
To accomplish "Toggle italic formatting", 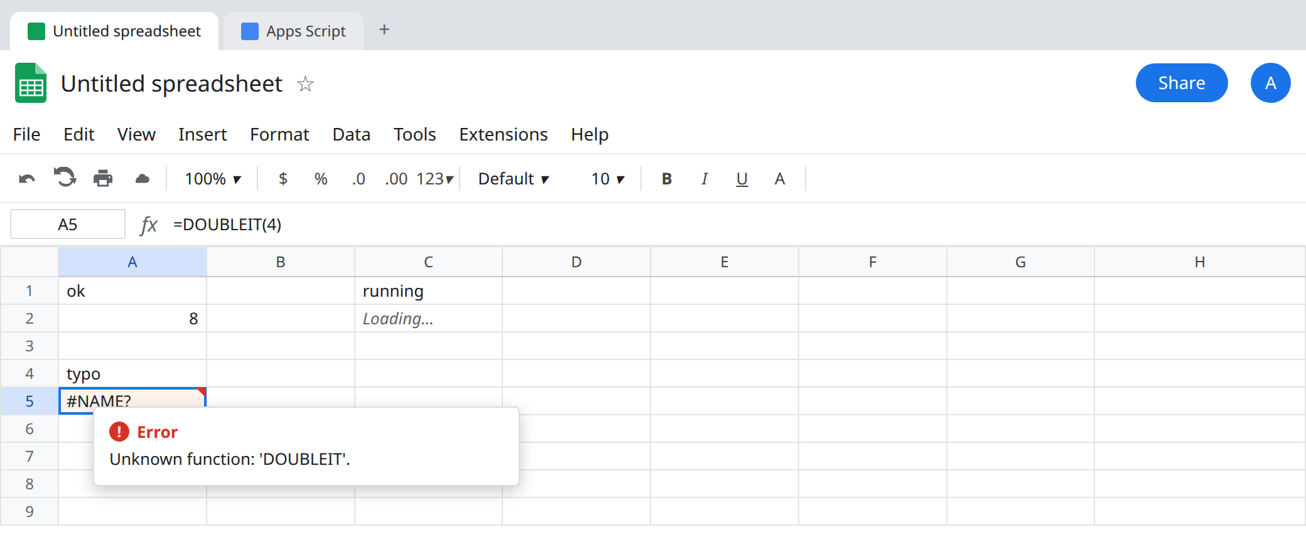I will 704,179.
